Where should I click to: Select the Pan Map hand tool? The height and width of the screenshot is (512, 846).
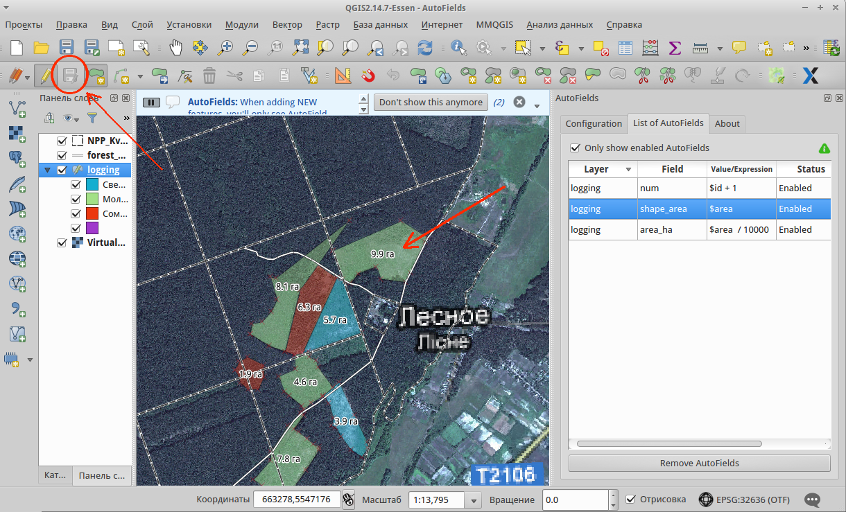pyautogui.click(x=175, y=47)
